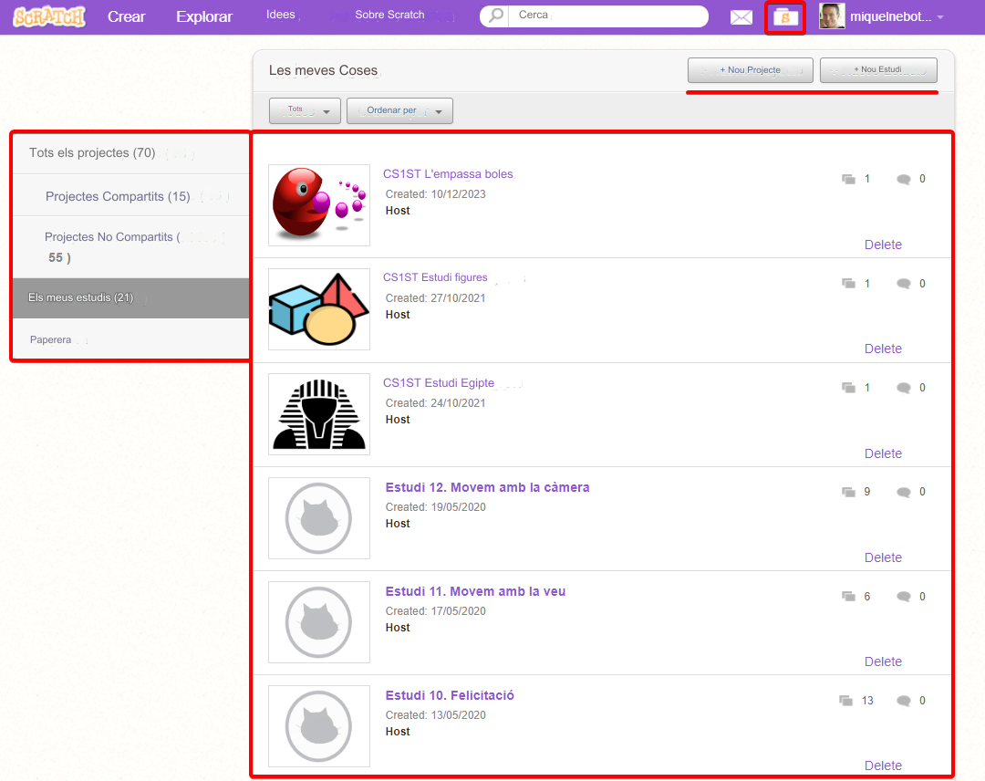Viewport: 985px width, 781px height.
Task: Open the My Stuff folder icon
Action: pyautogui.click(x=785, y=17)
